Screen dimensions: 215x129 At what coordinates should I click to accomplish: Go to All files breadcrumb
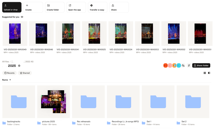(x=5, y=62)
